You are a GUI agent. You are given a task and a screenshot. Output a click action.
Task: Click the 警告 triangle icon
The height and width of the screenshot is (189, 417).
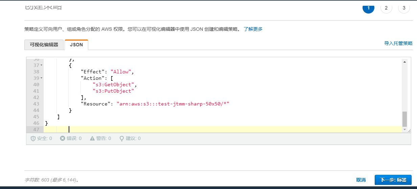92,138
